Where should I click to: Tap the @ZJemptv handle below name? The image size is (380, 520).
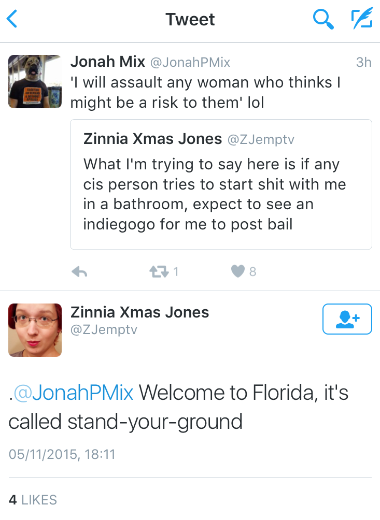(104, 330)
